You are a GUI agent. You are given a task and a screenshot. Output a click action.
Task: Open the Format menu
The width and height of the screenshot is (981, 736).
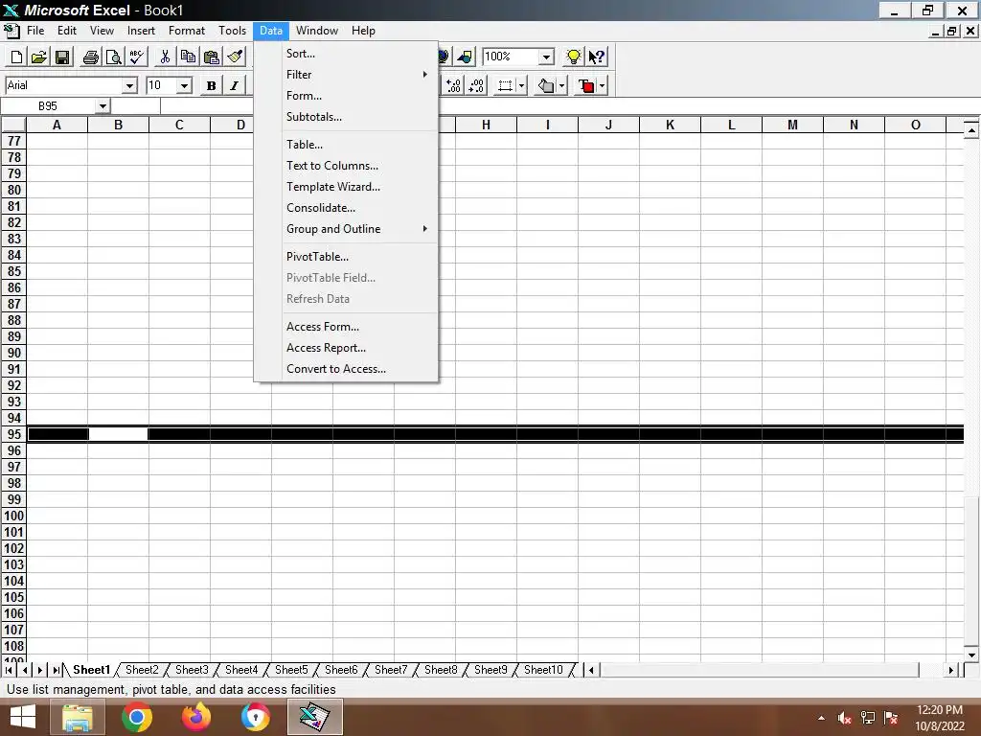[187, 31]
